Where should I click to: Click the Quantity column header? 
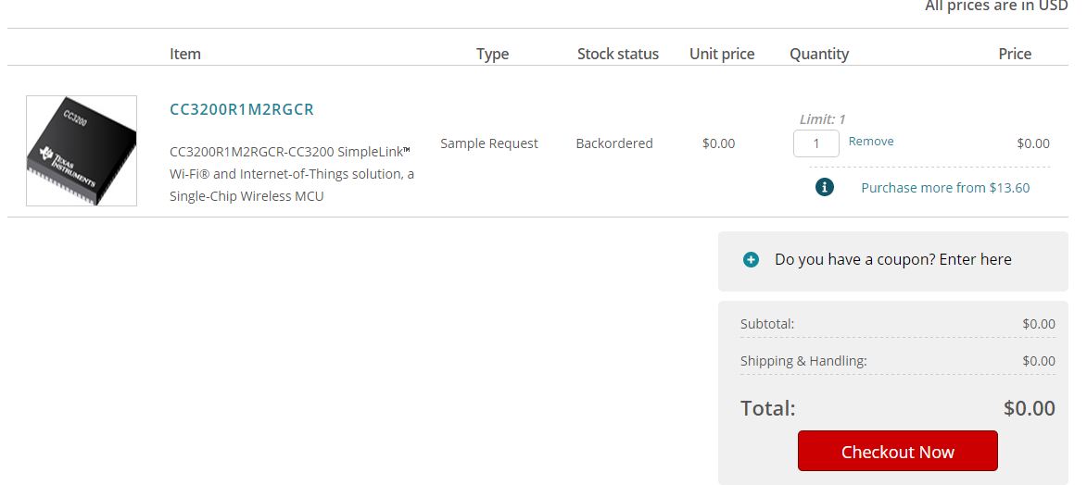(x=819, y=54)
